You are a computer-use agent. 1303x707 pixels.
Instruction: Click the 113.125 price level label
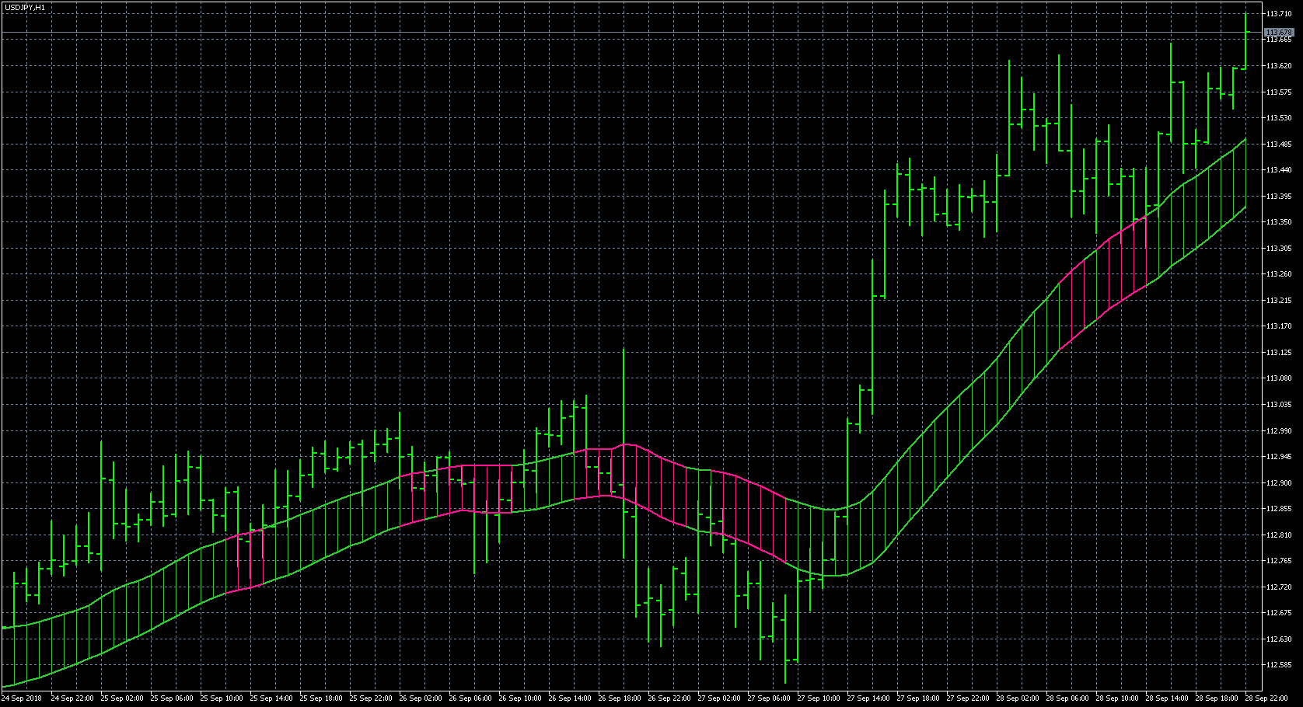[x=1279, y=352]
